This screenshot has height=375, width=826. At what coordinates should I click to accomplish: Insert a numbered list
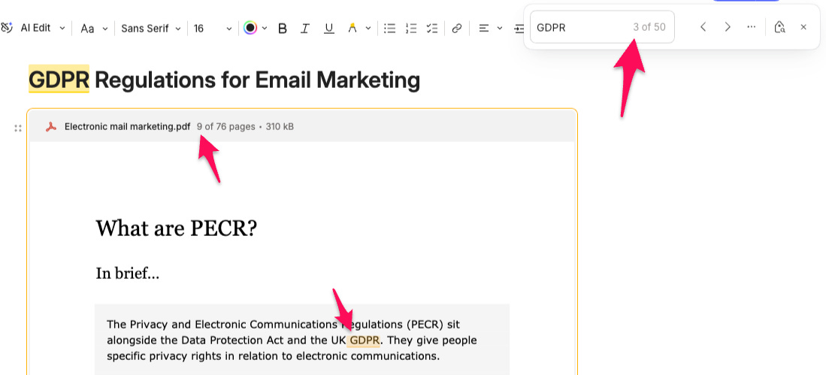click(x=411, y=29)
